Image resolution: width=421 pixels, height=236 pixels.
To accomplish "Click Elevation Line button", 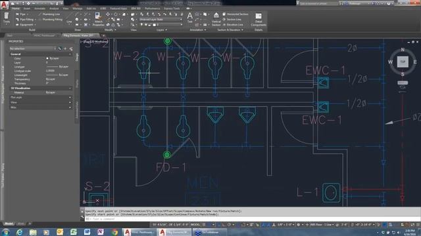I will [233, 25].
